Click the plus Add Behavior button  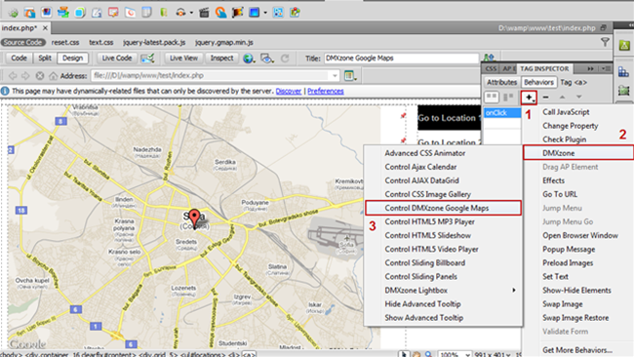click(529, 97)
